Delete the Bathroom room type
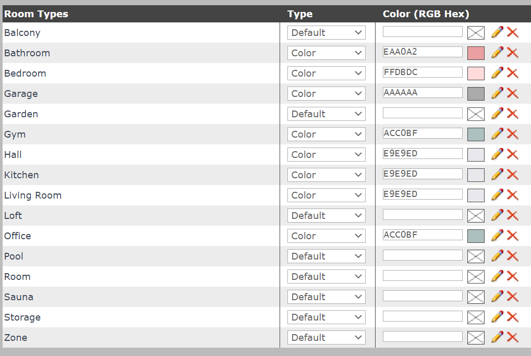 coord(513,53)
